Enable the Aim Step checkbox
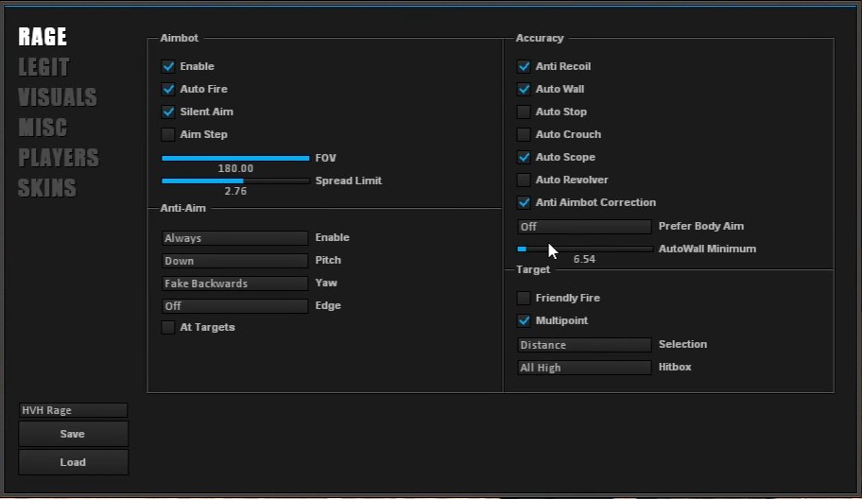Viewport: 862px width, 499px height. click(168, 134)
